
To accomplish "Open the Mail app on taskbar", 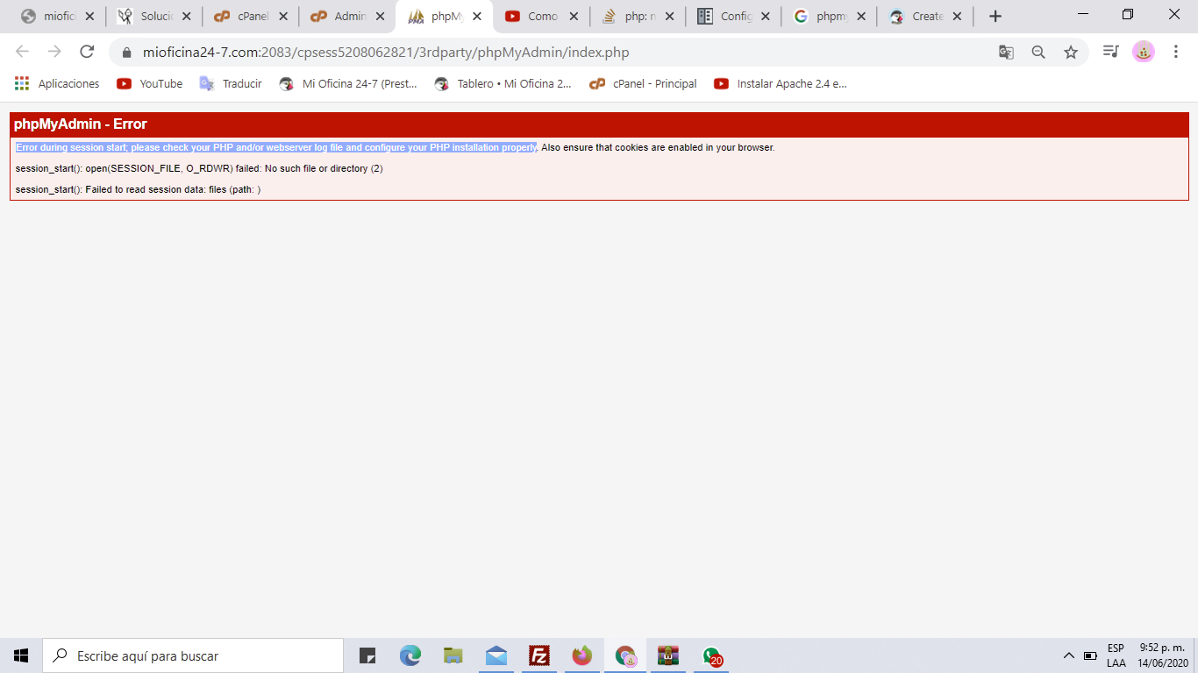I will (x=496, y=655).
